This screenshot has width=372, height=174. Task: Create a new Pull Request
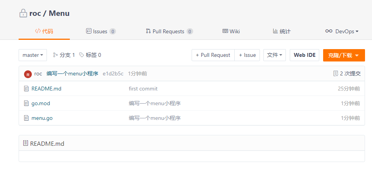click(213, 55)
